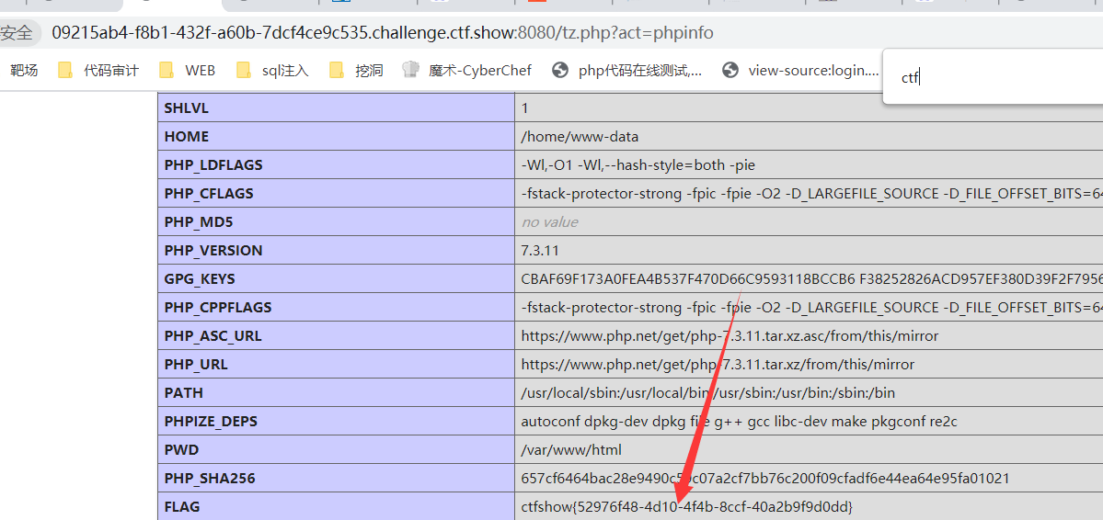Viewport: 1103px width, 520px height.
Task: Select the /home/www-data value
Action: (x=580, y=137)
